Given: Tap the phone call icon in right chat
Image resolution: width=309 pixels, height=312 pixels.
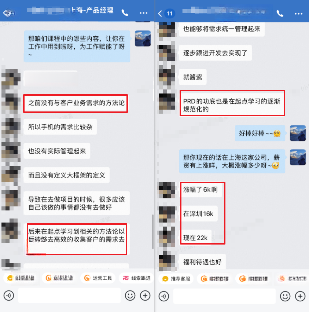Looking at the screenshot, I should [x=280, y=13].
